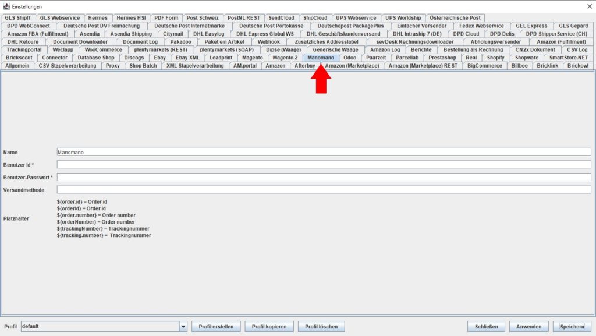Screen dimensions: 596x336
Task: Switch to the Manomano tab
Action: (x=321, y=58)
